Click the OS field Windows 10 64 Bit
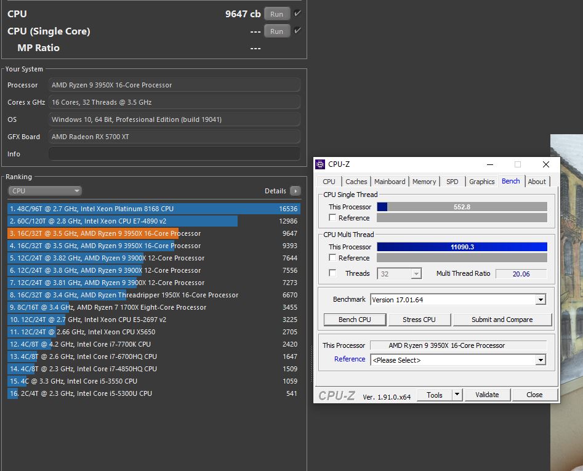The image size is (583, 471). pyautogui.click(x=174, y=119)
